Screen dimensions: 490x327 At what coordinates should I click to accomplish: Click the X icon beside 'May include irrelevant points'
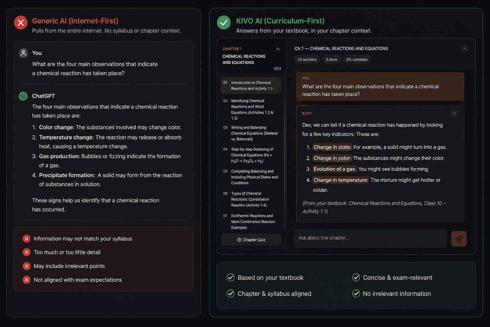click(x=26, y=266)
